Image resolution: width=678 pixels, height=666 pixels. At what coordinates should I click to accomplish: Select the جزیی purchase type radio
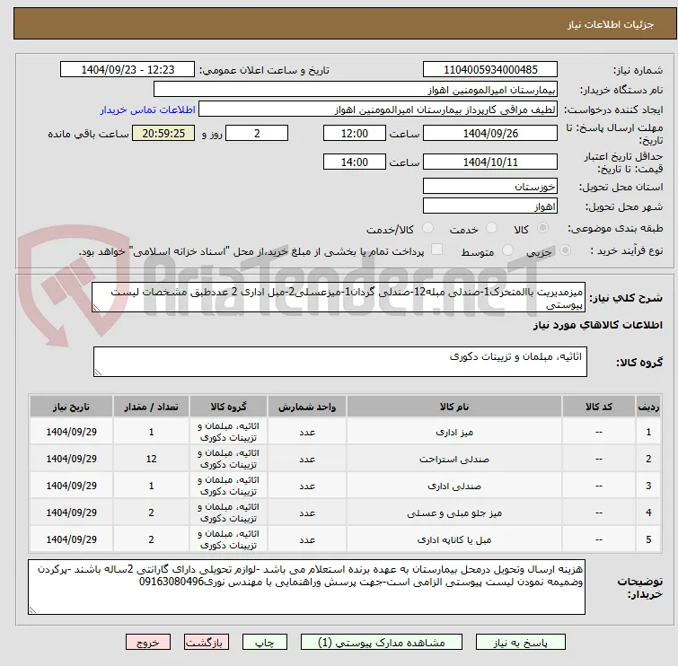tap(565, 250)
